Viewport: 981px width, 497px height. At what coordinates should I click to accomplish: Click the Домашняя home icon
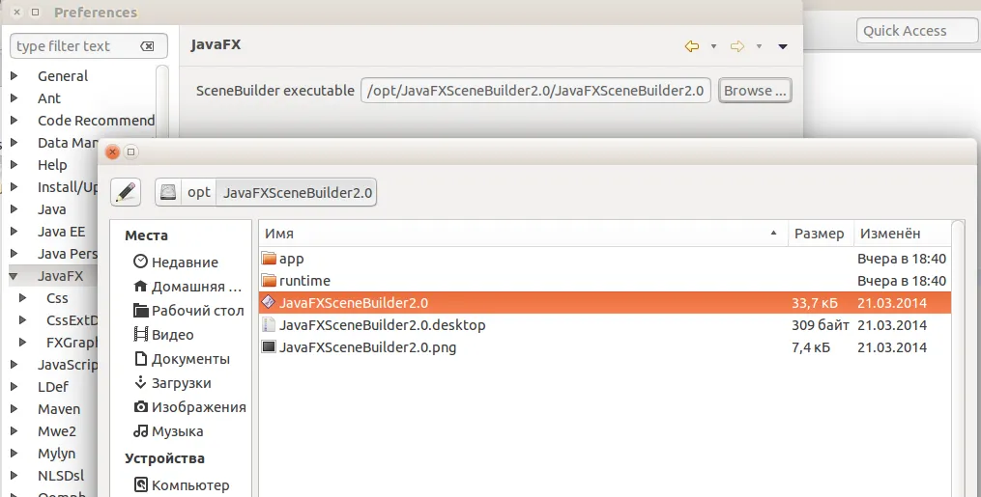point(141,286)
